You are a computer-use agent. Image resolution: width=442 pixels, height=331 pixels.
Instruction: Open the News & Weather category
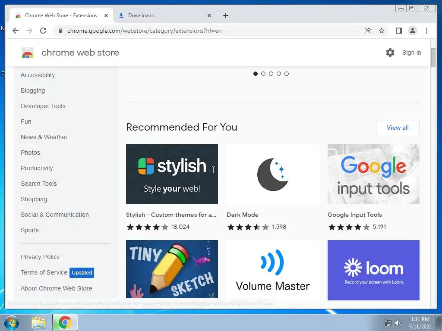pos(44,137)
